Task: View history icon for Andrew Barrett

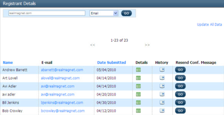Action: tap(162, 70)
